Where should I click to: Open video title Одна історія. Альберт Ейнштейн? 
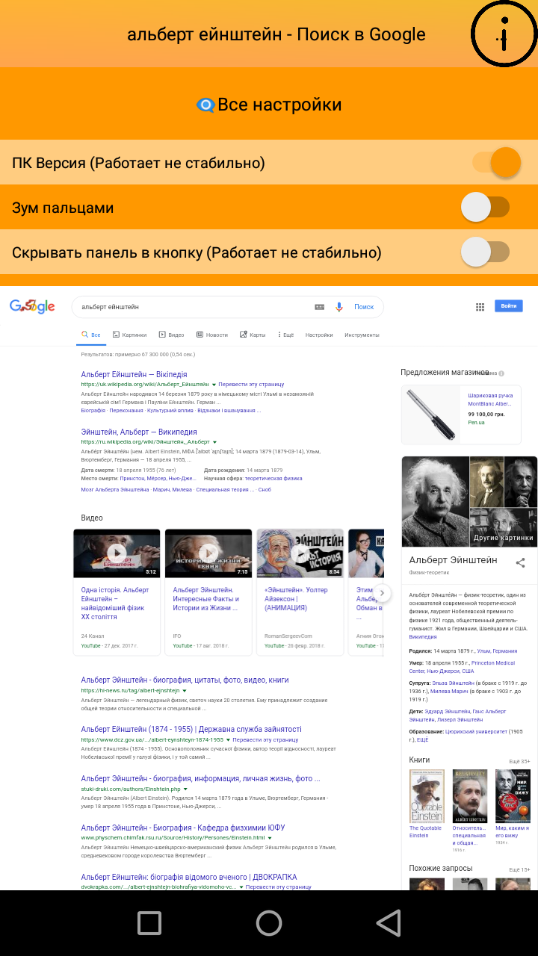click(115, 603)
